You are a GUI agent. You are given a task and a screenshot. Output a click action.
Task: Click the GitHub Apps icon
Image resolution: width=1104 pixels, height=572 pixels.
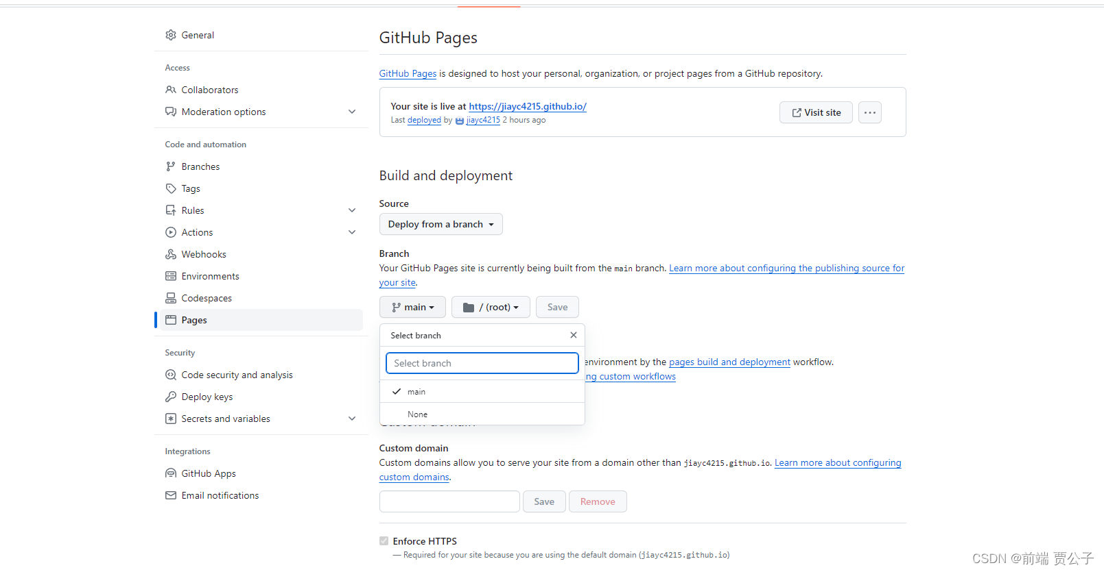click(x=171, y=473)
